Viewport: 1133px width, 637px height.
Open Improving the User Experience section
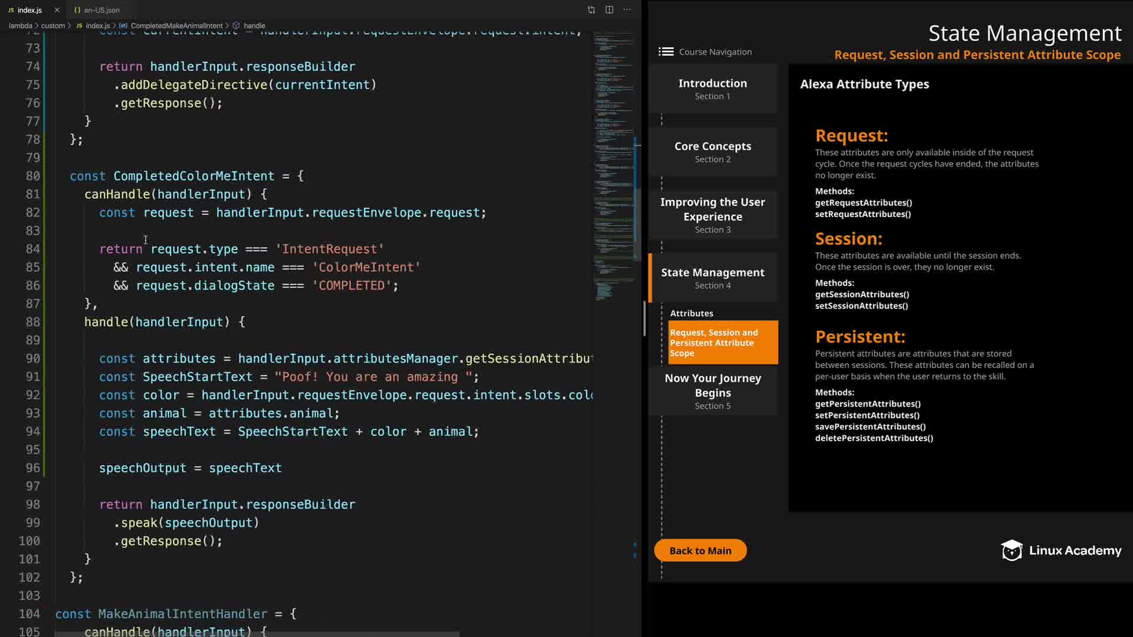(712, 215)
